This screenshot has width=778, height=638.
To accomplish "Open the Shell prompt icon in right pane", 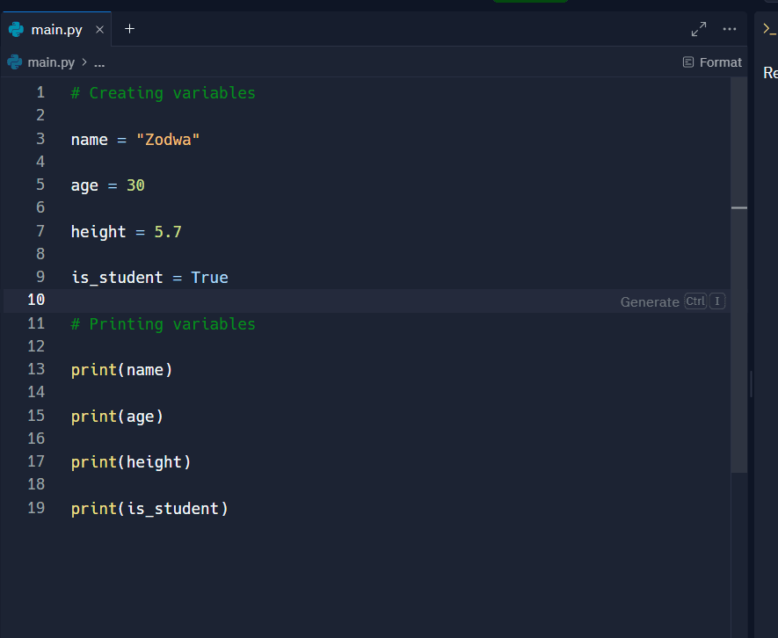I will pos(769,29).
